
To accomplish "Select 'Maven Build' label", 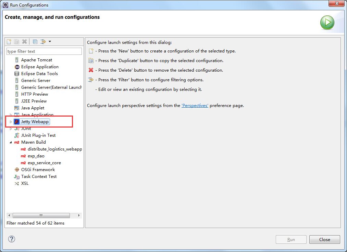I will 34,142.
